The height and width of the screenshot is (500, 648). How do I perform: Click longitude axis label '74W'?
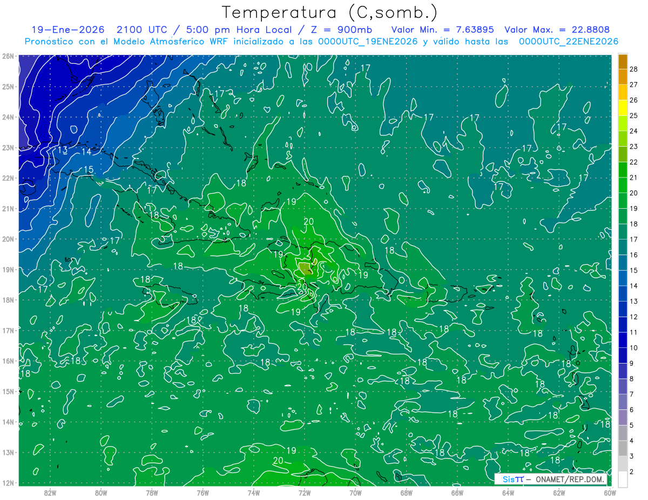(254, 492)
